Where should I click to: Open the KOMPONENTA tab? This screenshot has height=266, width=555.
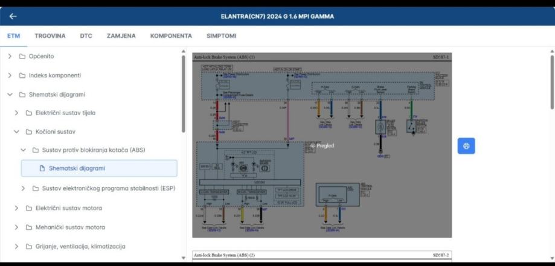[x=171, y=36]
